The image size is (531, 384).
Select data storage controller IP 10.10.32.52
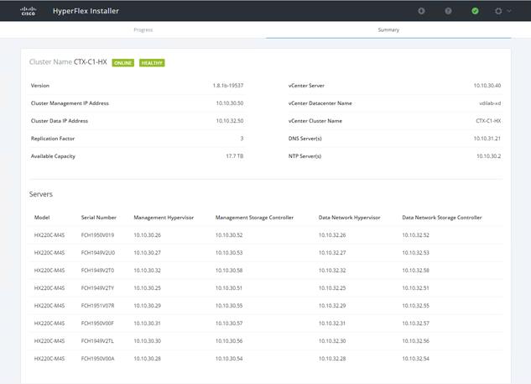(x=415, y=235)
